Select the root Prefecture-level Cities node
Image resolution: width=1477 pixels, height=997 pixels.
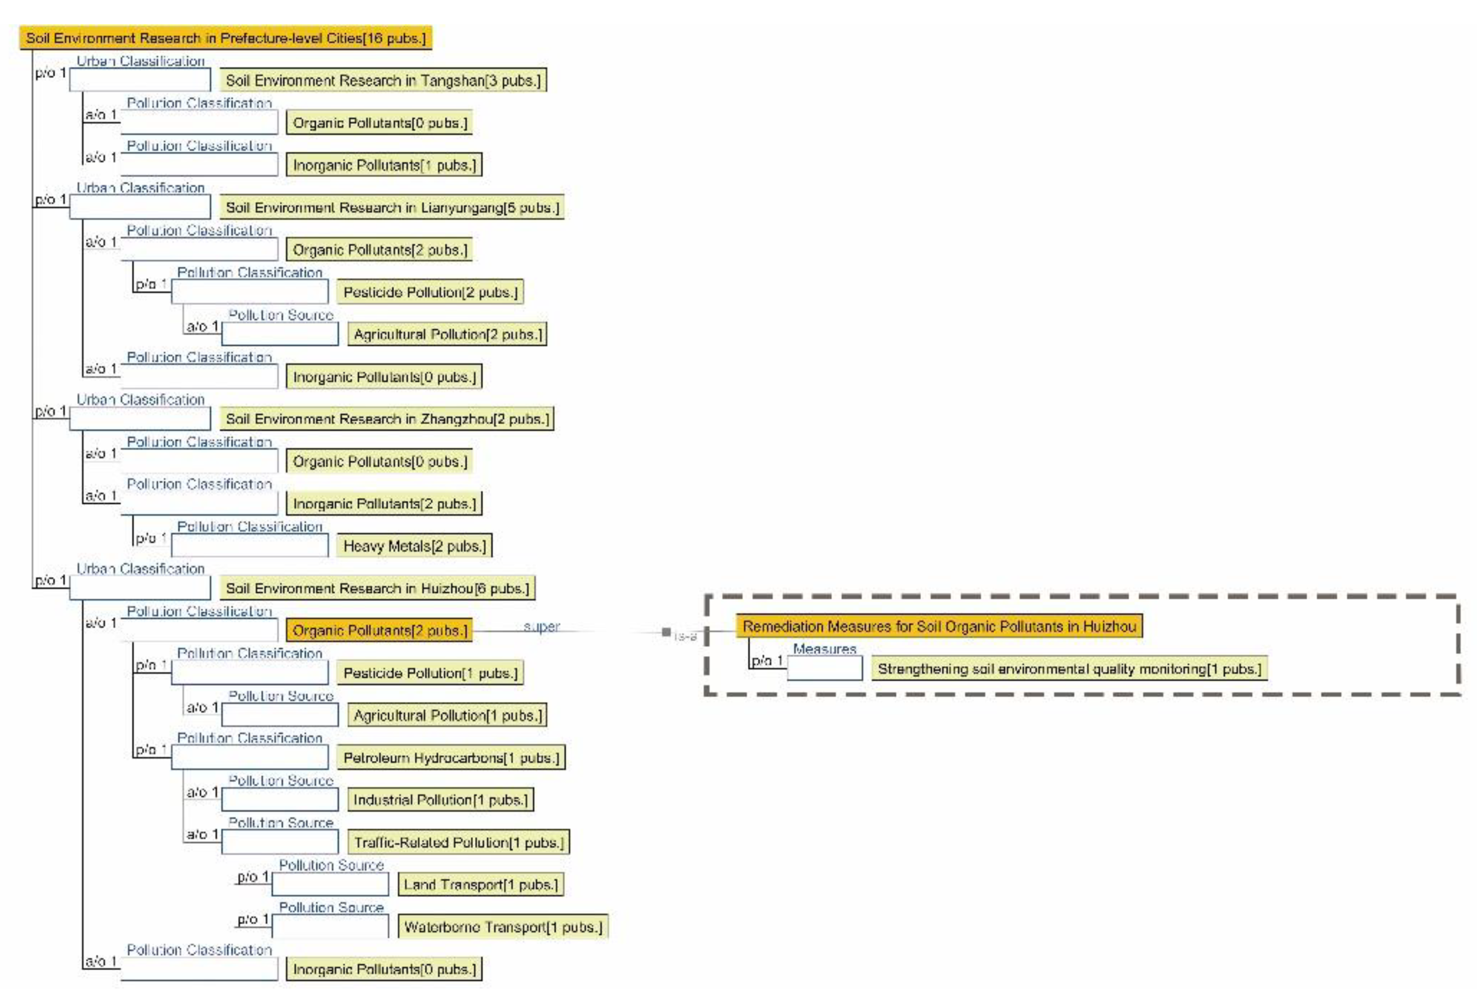point(226,38)
